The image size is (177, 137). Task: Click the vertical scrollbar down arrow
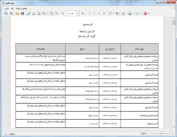tap(174, 127)
